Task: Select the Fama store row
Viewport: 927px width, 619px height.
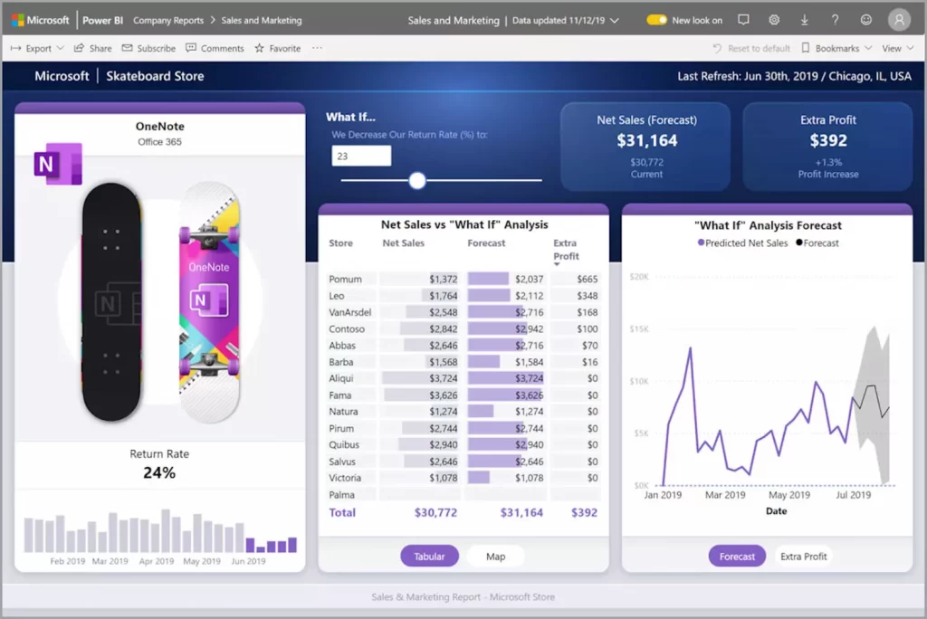Action: 463,395
